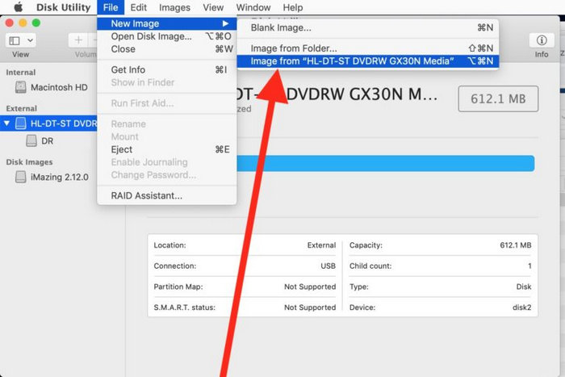Choose Blank Image… in submenu

click(368, 27)
